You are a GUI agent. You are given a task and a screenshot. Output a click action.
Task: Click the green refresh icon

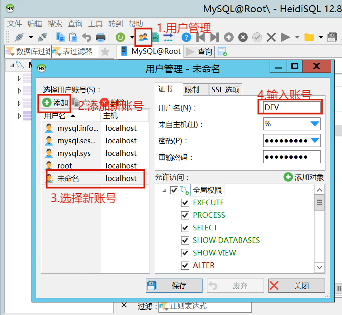[120, 37]
